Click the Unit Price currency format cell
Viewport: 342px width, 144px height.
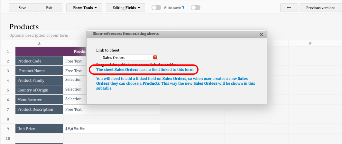[111, 129]
